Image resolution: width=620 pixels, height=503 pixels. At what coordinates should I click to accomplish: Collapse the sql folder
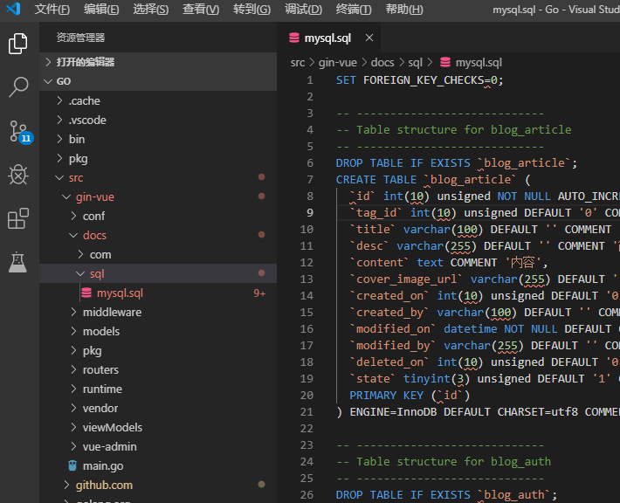pos(96,274)
